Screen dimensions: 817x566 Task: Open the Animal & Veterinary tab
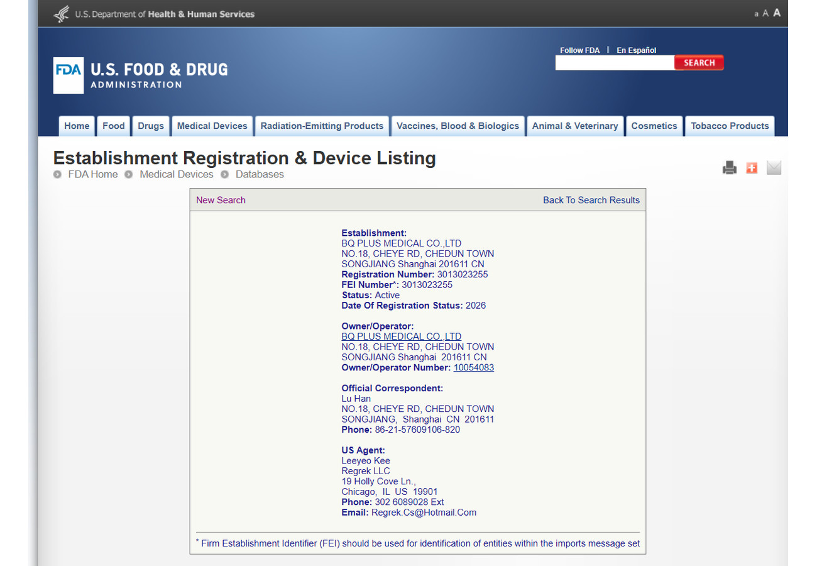tap(575, 126)
